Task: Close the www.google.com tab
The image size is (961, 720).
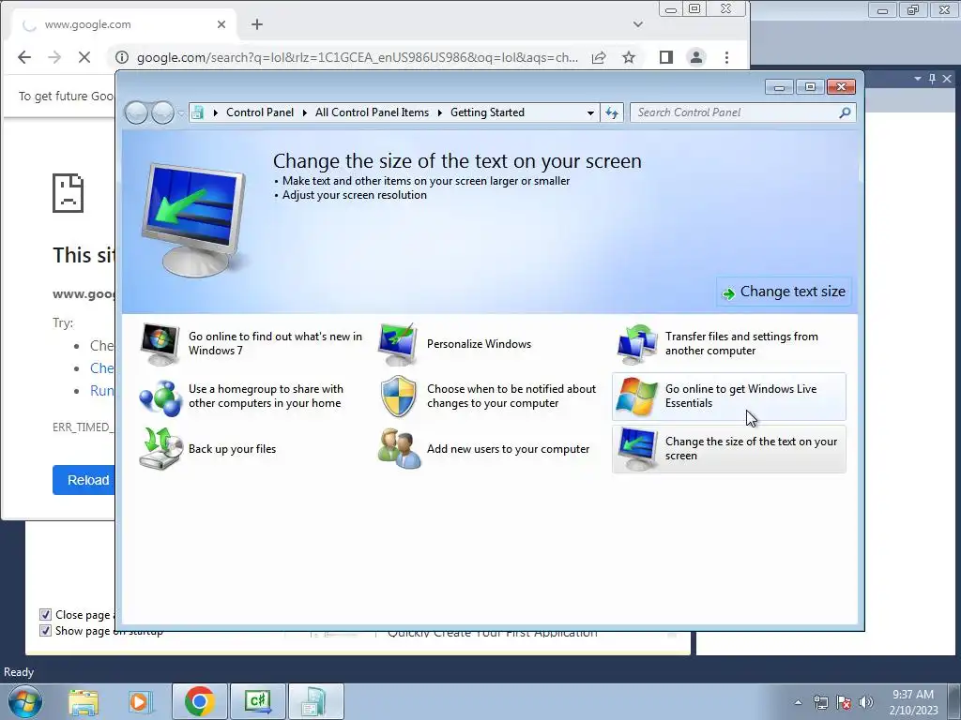Action: point(221,24)
